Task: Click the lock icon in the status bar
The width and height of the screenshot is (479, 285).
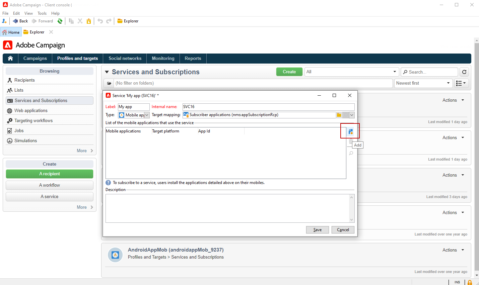Action: (470, 282)
